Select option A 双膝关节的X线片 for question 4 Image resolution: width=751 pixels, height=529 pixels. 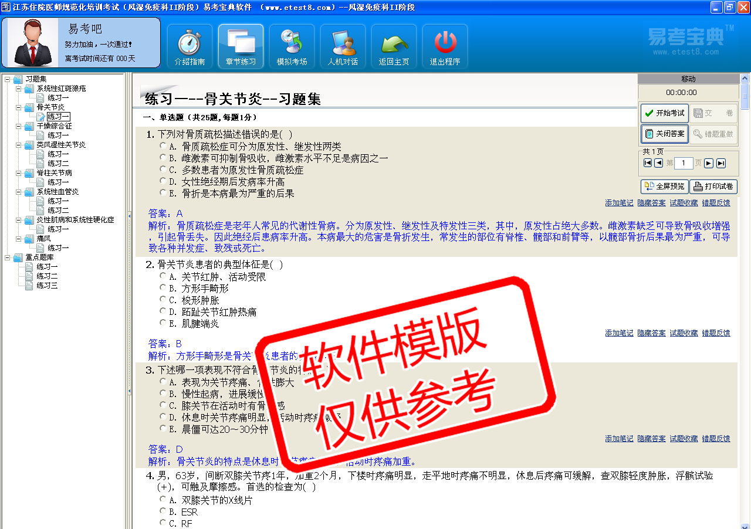click(x=163, y=500)
